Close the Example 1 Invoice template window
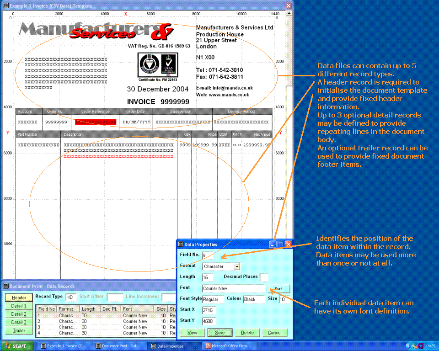Viewport: 439px width, 351px height. click(288, 5)
